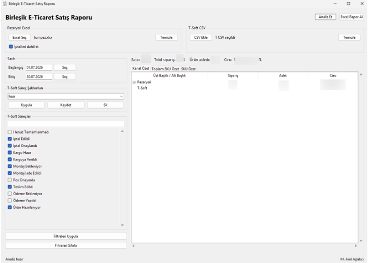Click results table scroll left arrow
368x263 pixels.
pyautogui.click(x=133, y=246)
